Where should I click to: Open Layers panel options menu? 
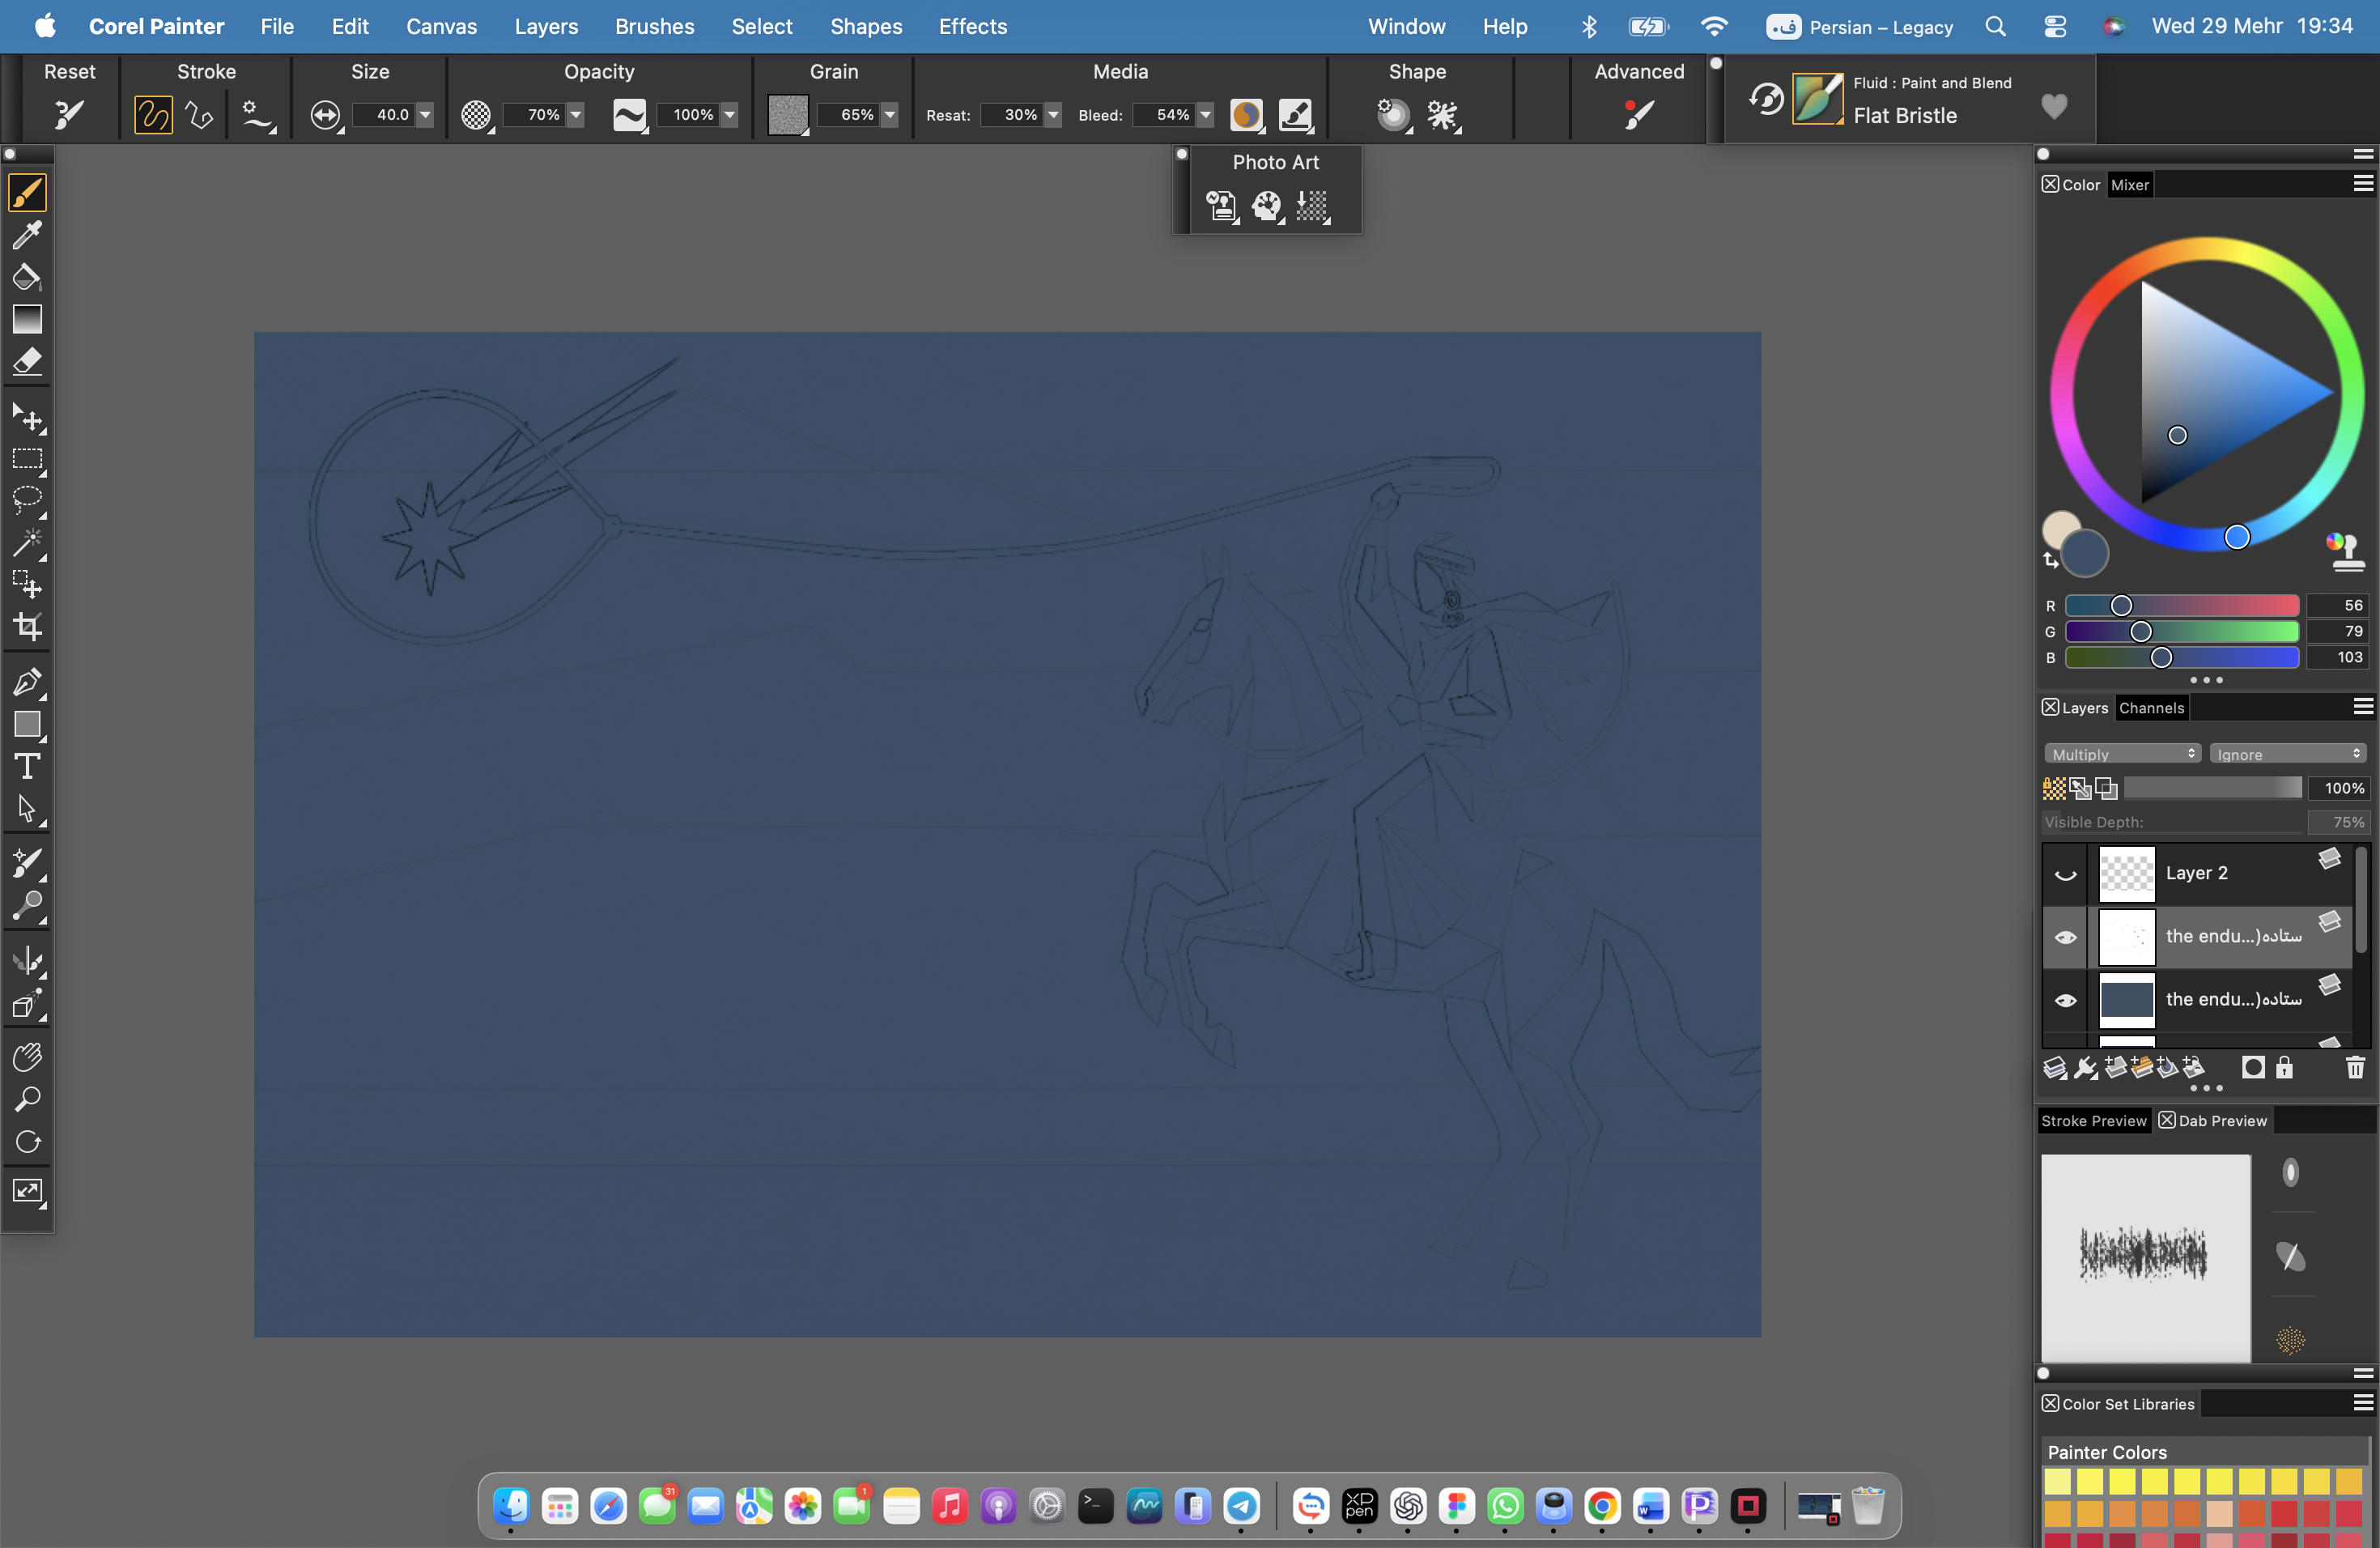click(2362, 707)
